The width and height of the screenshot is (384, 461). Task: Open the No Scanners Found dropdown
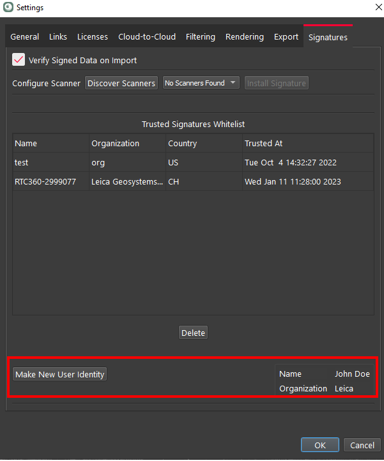(201, 83)
